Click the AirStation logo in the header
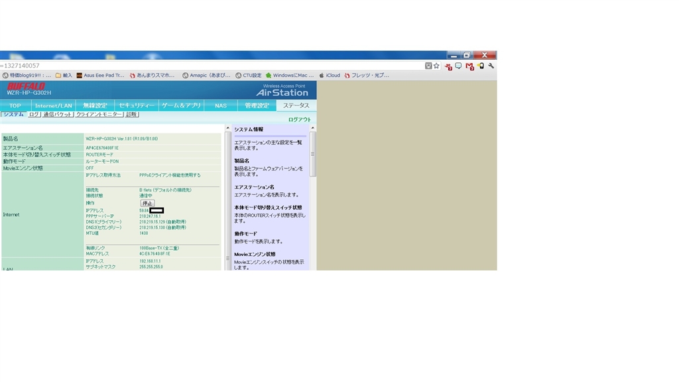 click(x=282, y=92)
